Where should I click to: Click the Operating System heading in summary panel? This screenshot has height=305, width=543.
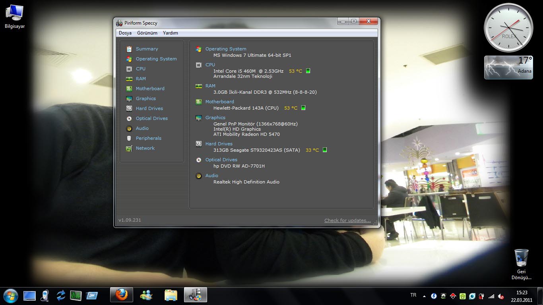coord(226,49)
